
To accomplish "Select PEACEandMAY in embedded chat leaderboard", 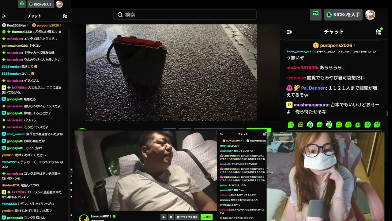I will click(x=232, y=141).
